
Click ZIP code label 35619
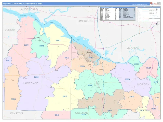pos(65,96)
